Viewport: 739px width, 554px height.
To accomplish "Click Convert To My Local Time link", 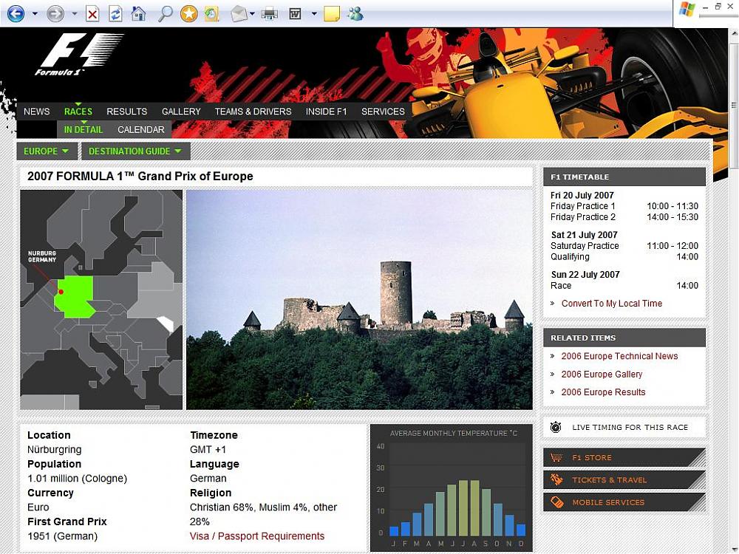I will coord(611,304).
